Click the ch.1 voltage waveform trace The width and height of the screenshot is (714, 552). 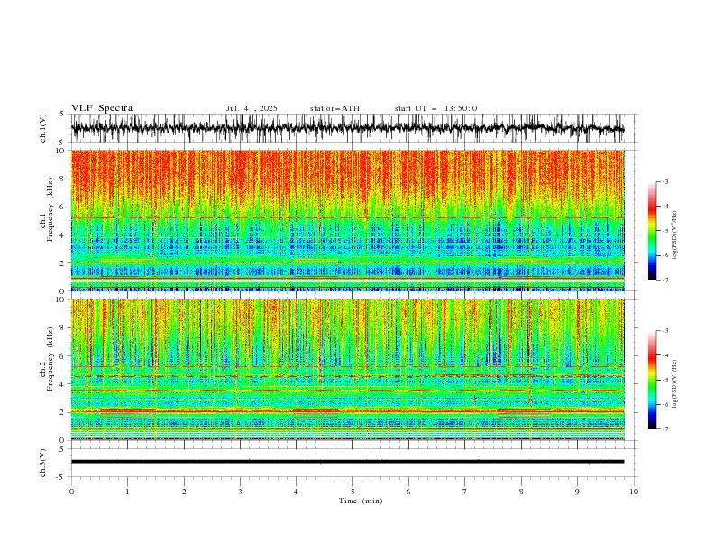click(x=347, y=128)
